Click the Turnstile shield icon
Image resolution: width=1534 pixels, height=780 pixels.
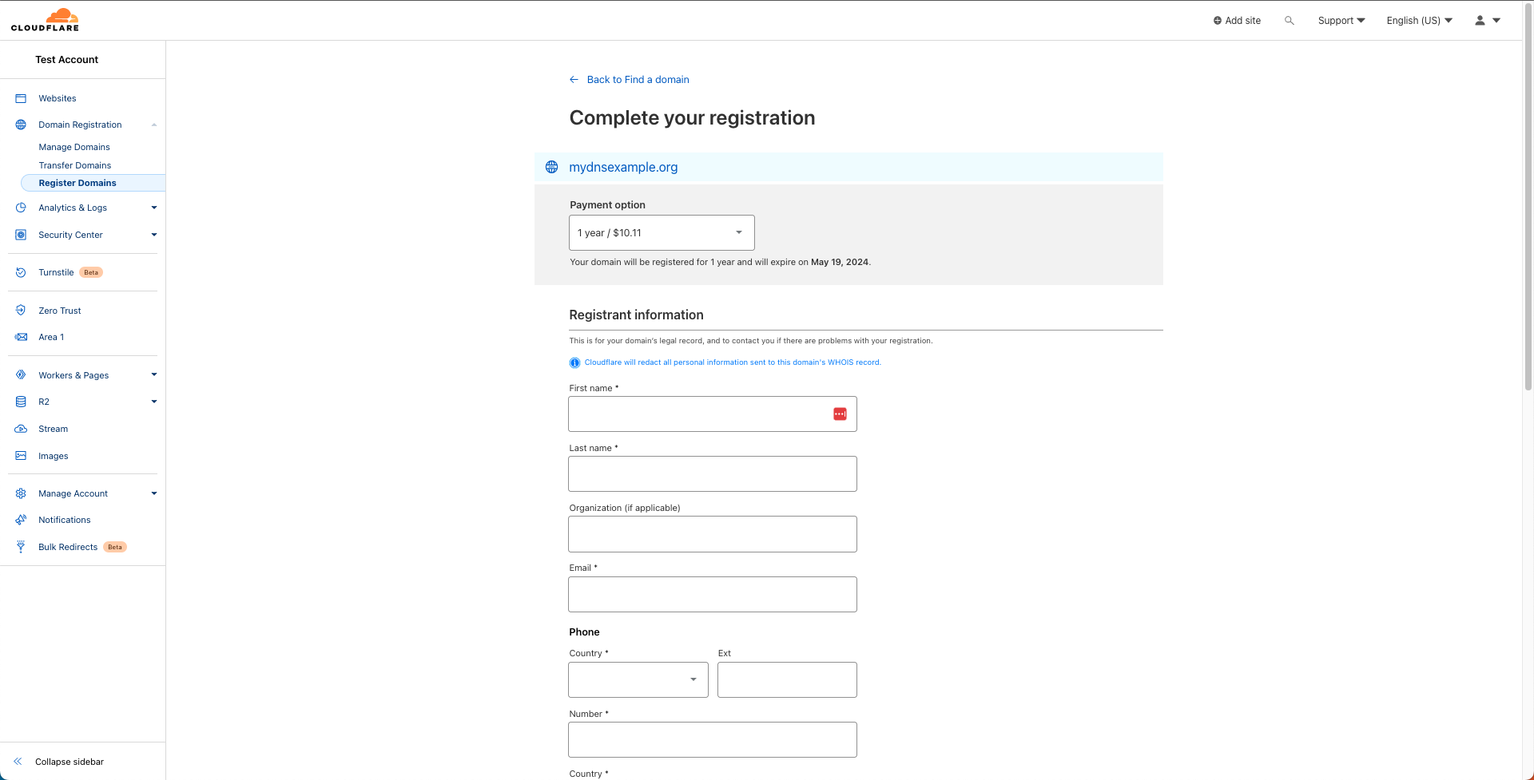(x=20, y=272)
